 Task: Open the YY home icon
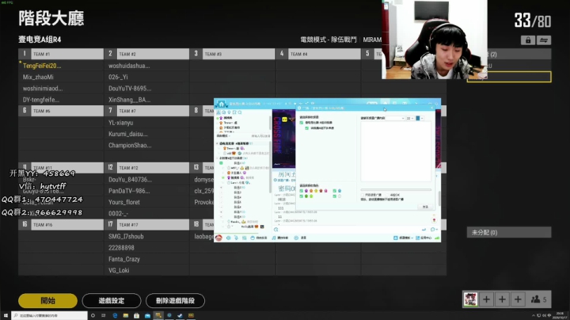pyautogui.click(x=222, y=104)
